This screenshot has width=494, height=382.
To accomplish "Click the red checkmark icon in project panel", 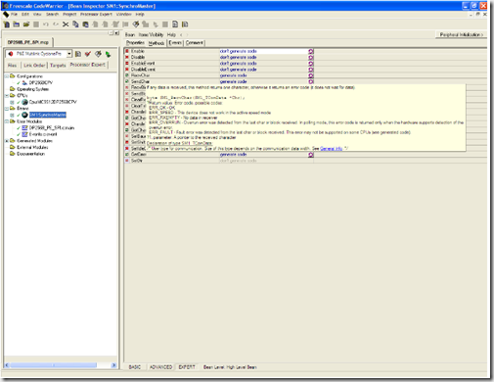I will (x=88, y=54).
